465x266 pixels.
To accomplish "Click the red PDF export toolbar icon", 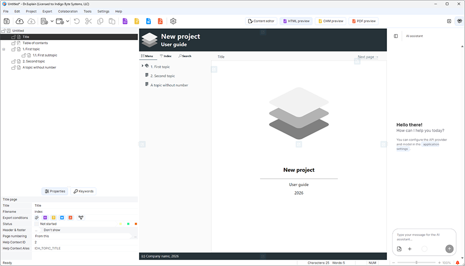I will point(160,21).
